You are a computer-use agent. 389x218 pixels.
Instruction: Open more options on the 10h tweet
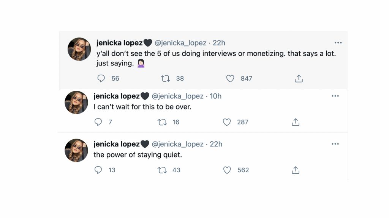[x=335, y=96]
